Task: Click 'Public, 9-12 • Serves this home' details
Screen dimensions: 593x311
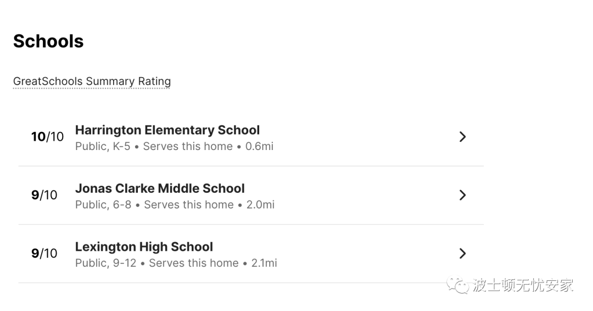Action: click(x=157, y=263)
